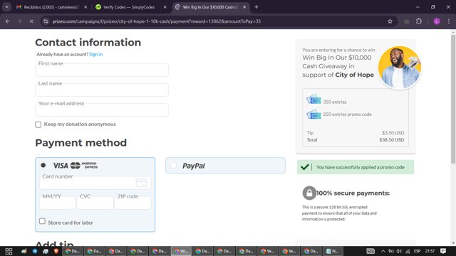Open a new tab with plus button
The image size is (456, 256).
(x=256, y=7)
